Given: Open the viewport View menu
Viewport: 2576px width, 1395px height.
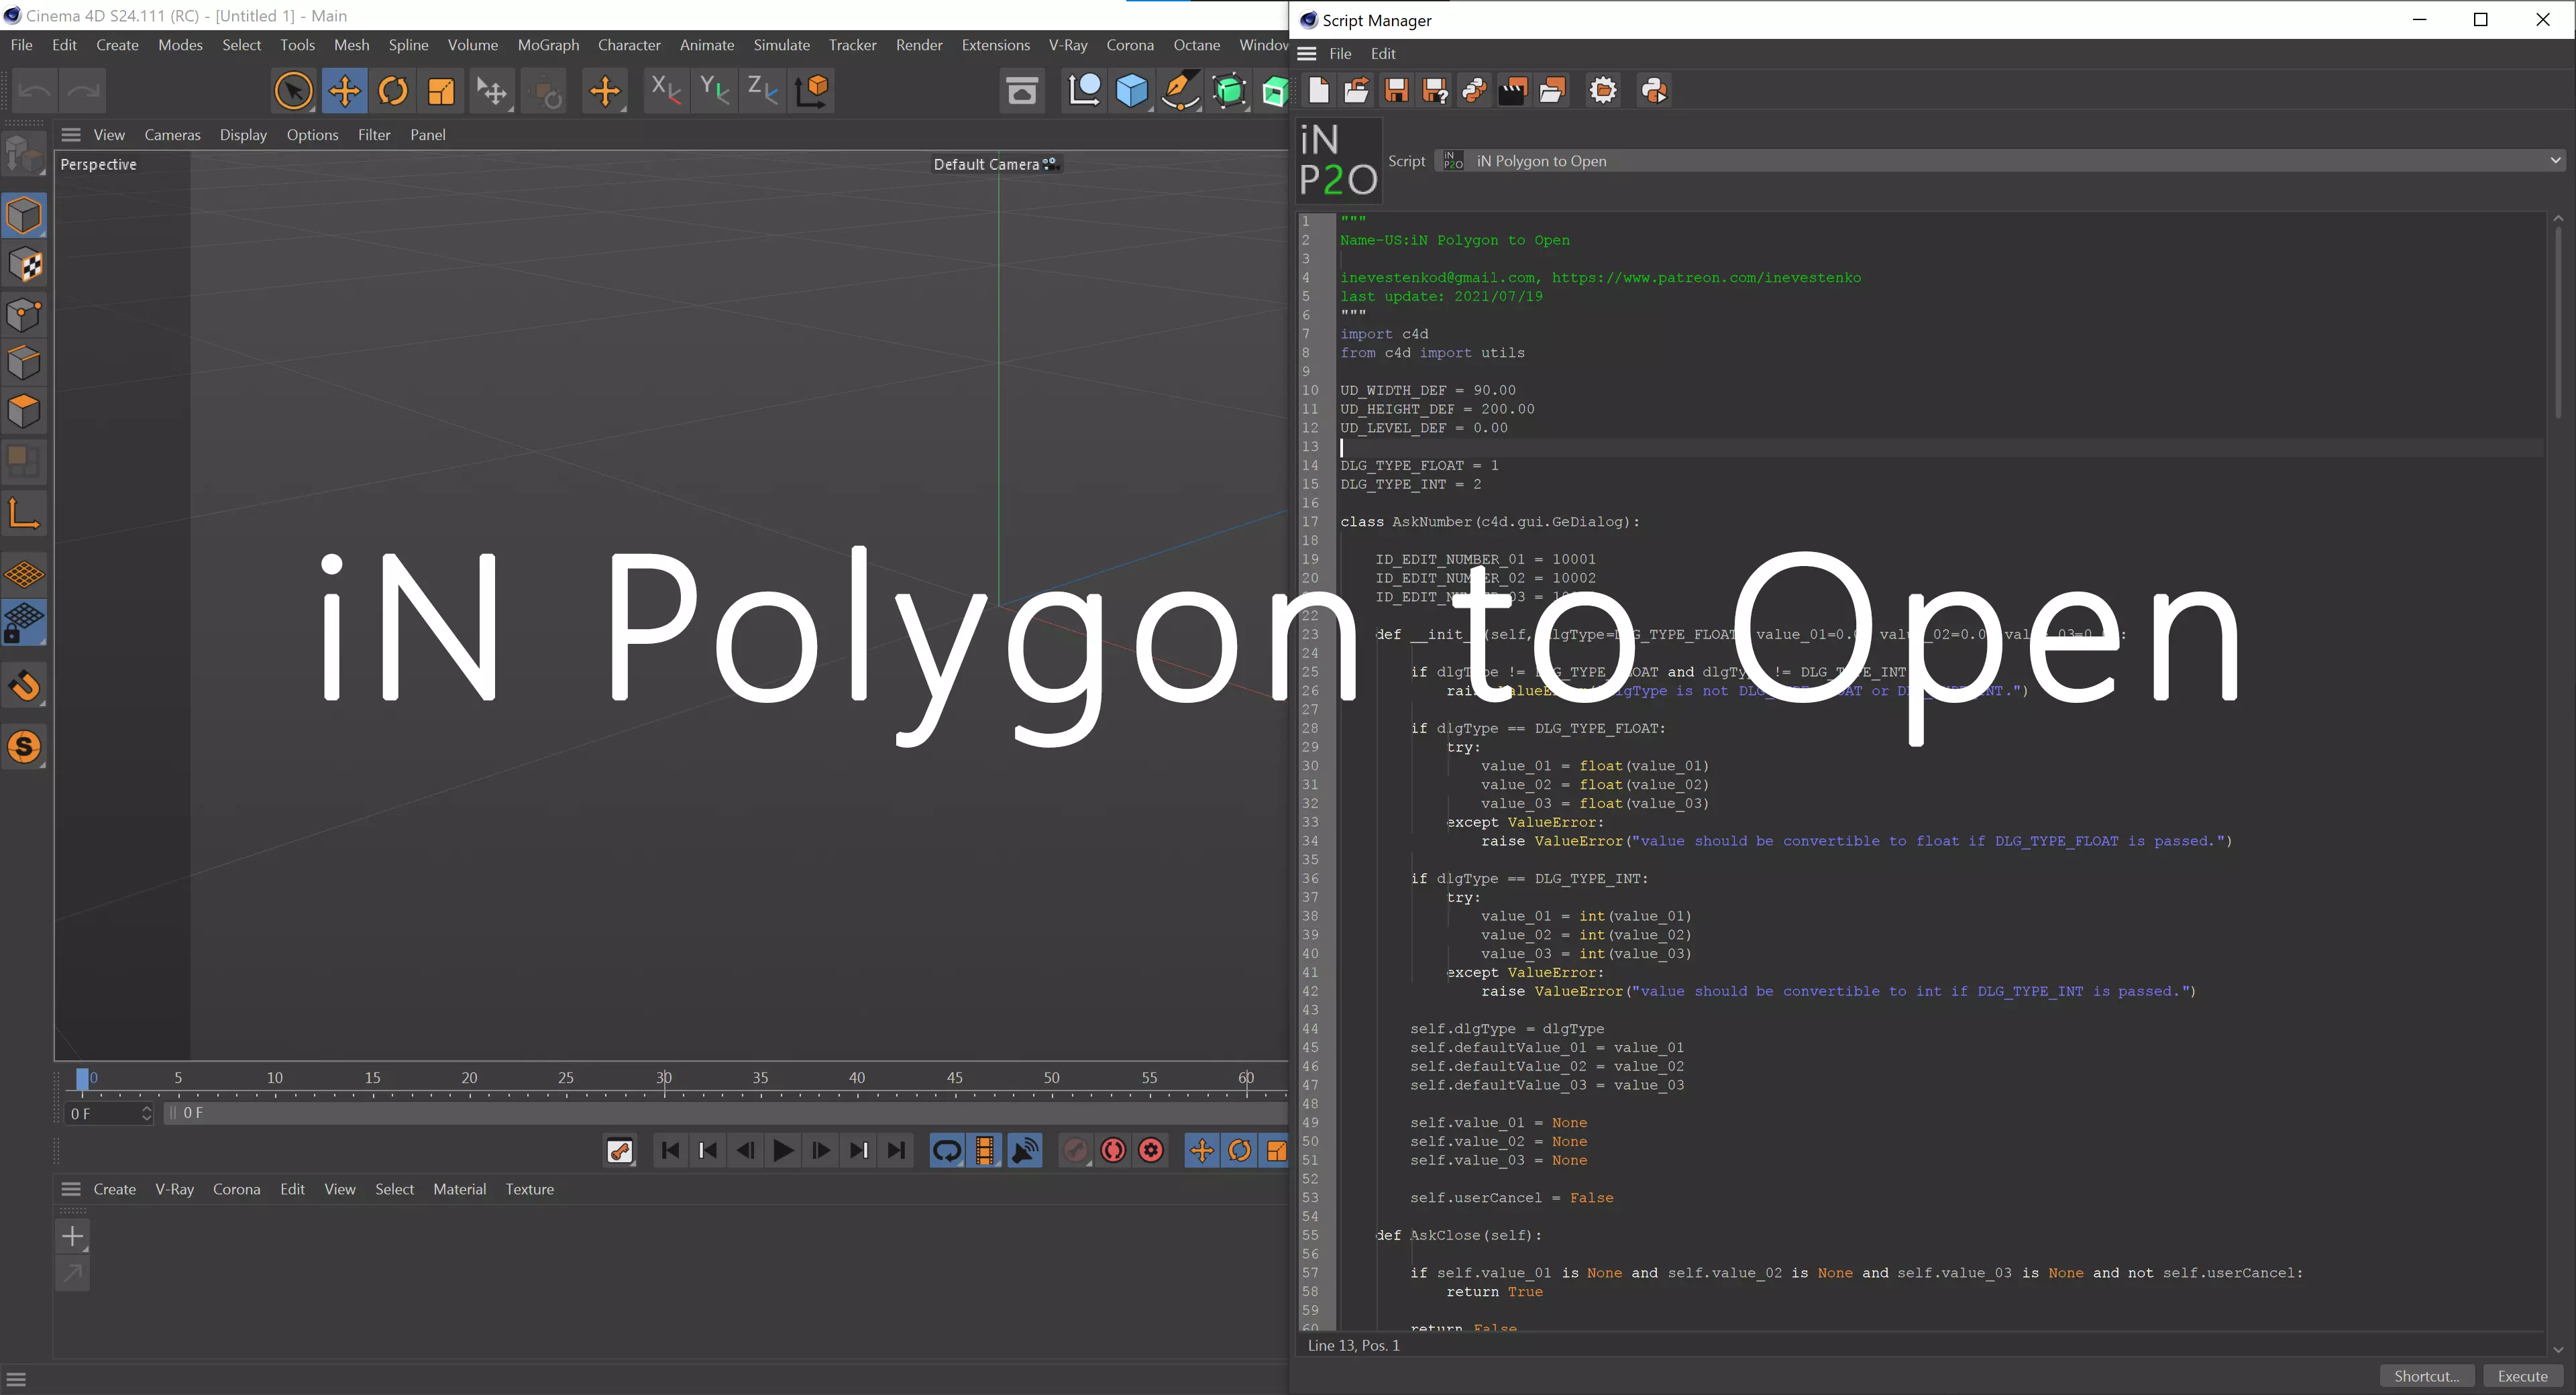Looking at the screenshot, I should pyautogui.click(x=109, y=135).
